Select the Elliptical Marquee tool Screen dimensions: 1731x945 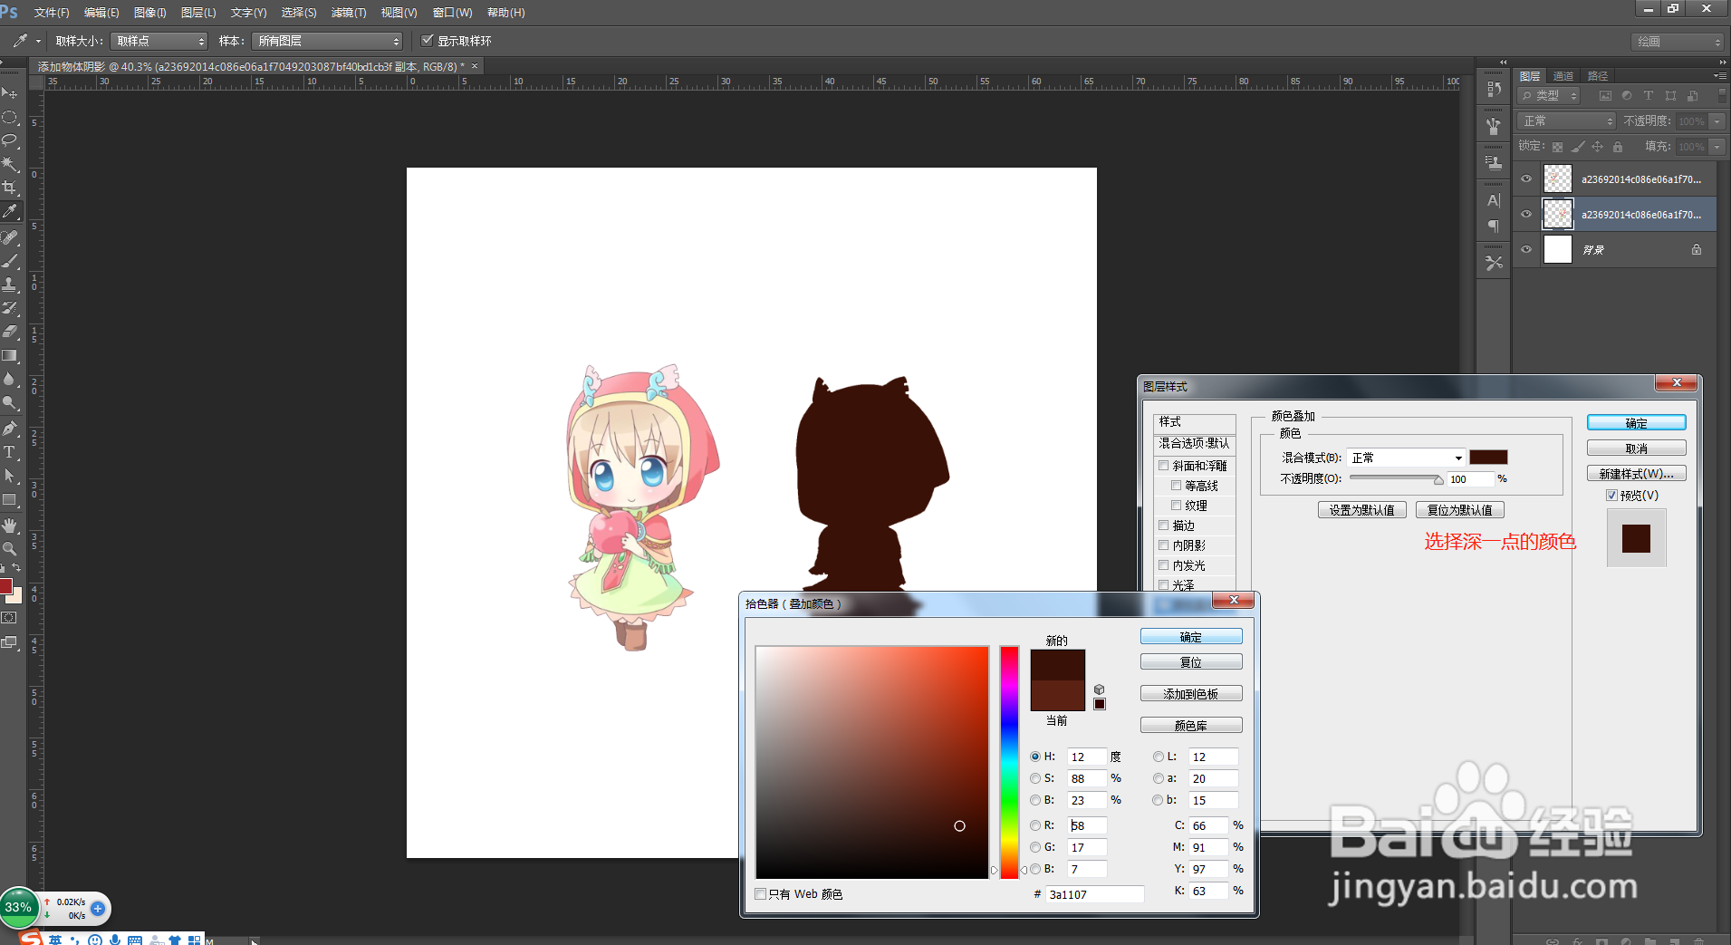pyautogui.click(x=10, y=118)
